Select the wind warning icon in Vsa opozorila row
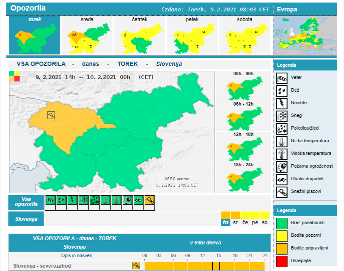Image resolution: width=344 pixels, height=271 pixels. click(x=51, y=201)
